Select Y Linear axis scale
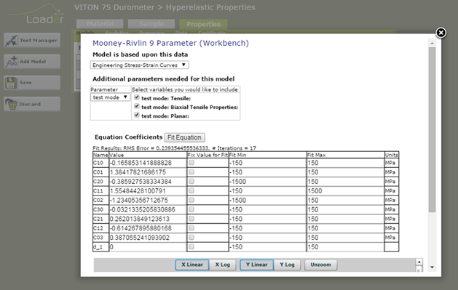The image size is (458, 290). click(257, 265)
